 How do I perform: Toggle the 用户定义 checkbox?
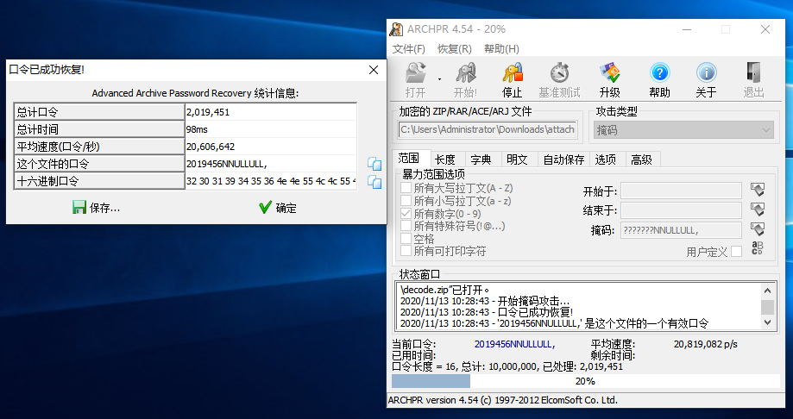pos(737,251)
